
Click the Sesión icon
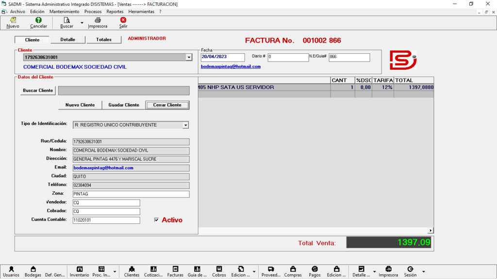(410, 269)
